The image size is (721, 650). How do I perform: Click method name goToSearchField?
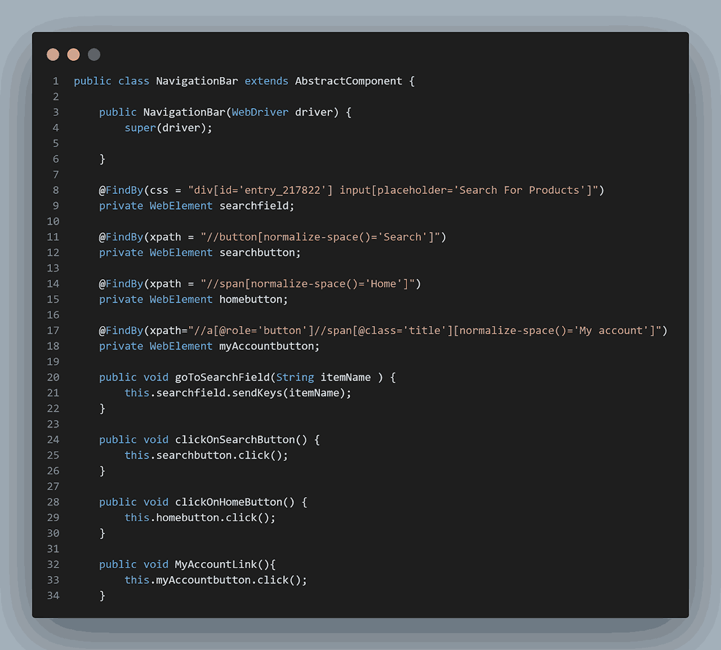pyautogui.click(x=222, y=377)
